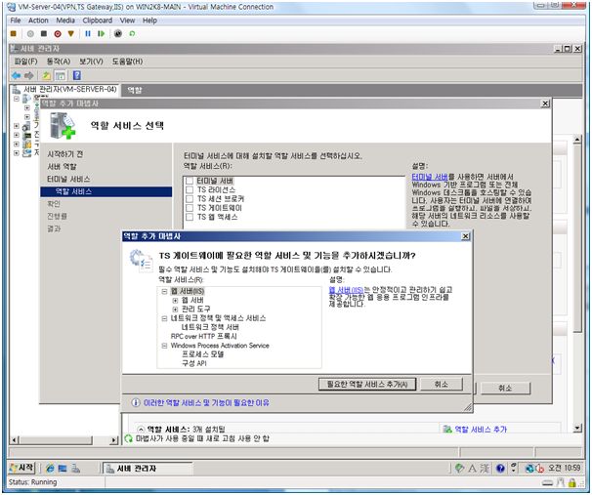Open the 보기(V) menu
Screen dimensions: 592x495
[91, 62]
